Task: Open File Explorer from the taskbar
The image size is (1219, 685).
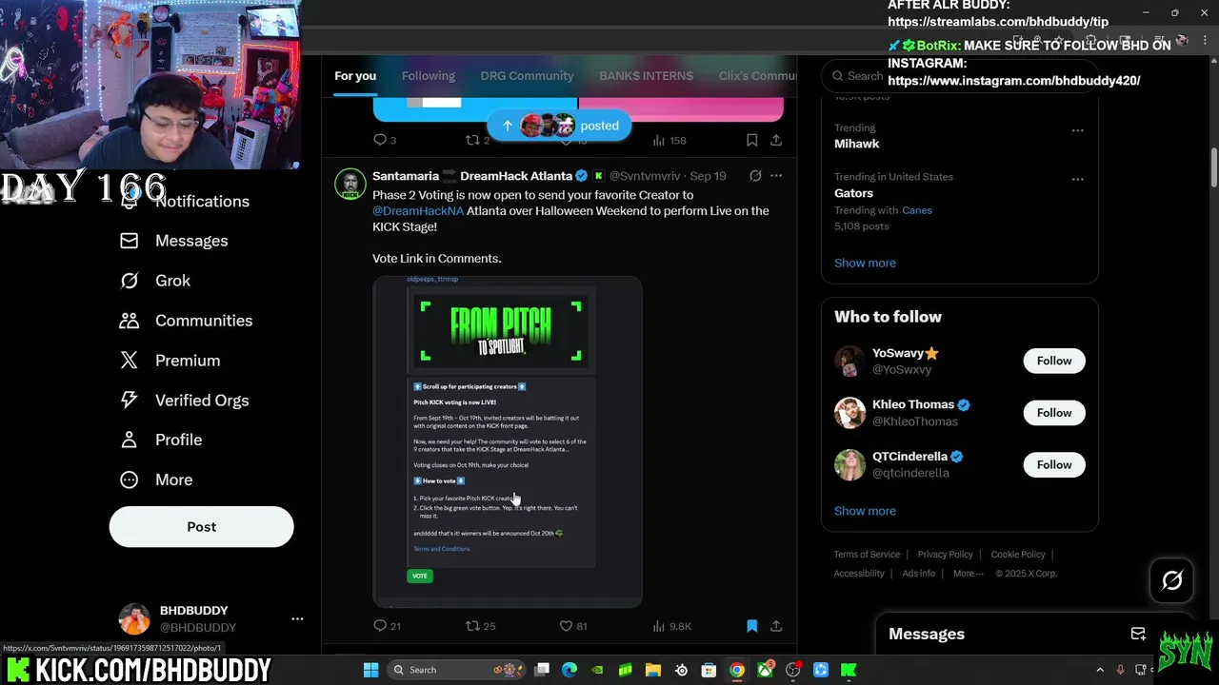Action: tap(653, 670)
